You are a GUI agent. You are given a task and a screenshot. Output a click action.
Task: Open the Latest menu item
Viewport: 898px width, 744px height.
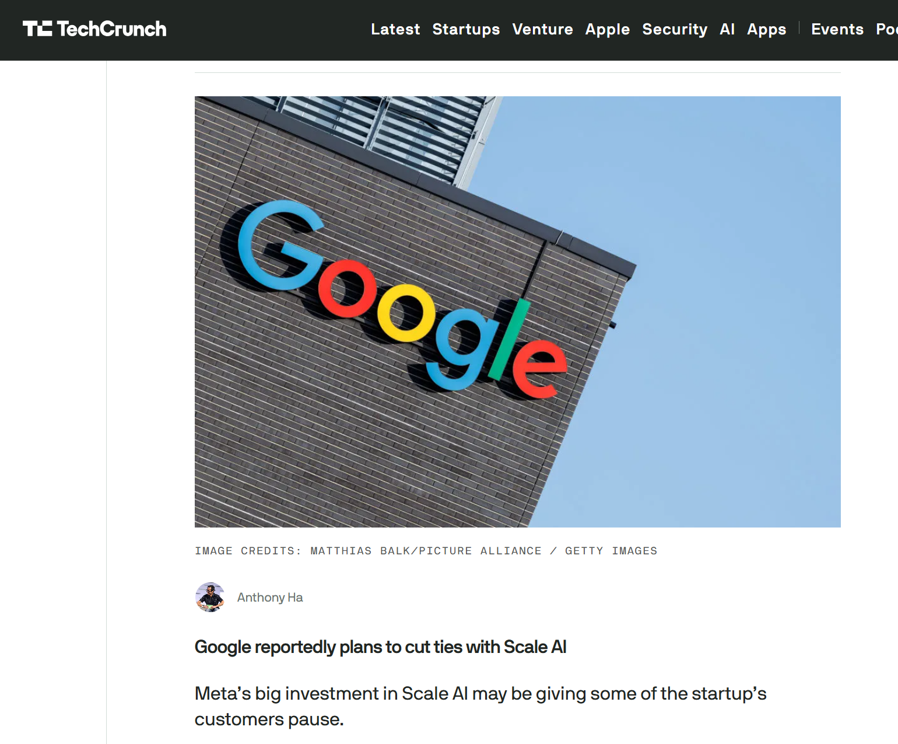click(395, 29)
